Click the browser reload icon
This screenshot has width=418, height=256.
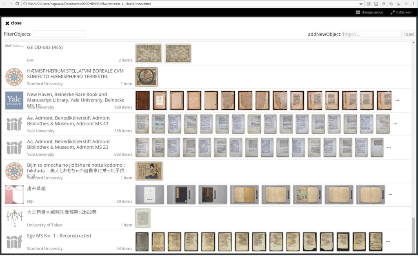coord(17,4)
